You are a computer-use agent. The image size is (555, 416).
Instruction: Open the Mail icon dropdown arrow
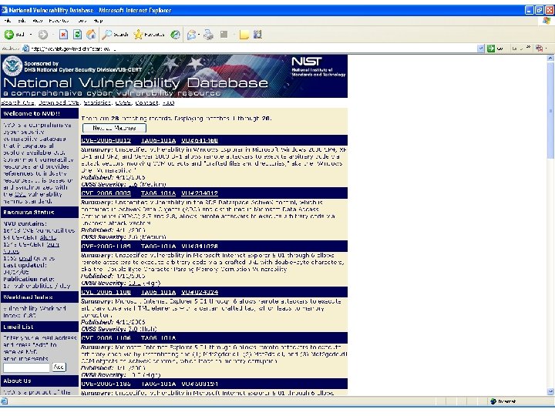click(x=199, y=35)
